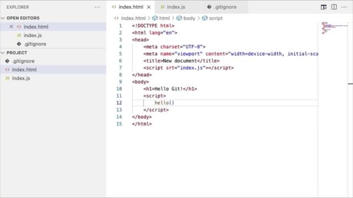This screenshot has width=353, height=198.
Task: Switch to the .gitignore editor tab
Action: pos(225,7)
